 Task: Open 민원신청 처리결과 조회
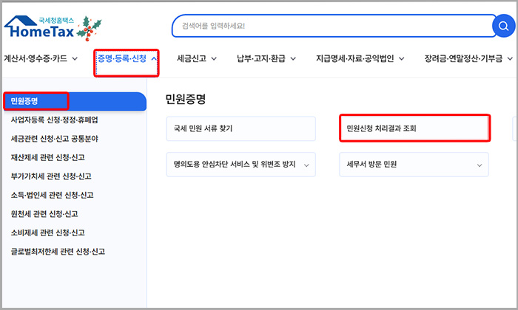pyautogui.click(x=414, y=128)
